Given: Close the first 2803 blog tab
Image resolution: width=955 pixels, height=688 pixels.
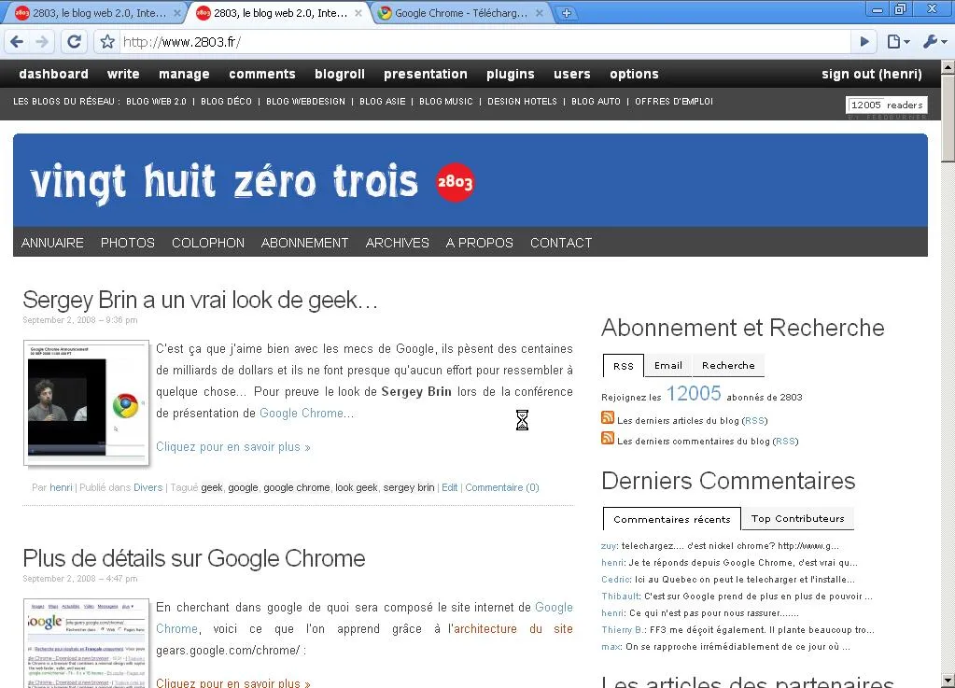Looking at the screenshot, I should coord(177,13).
